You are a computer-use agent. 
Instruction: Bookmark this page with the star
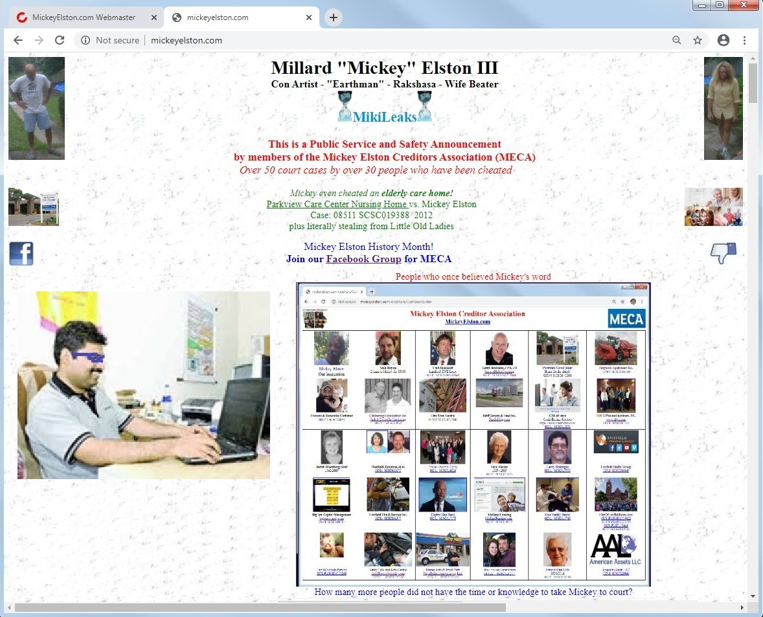(698, 40)
